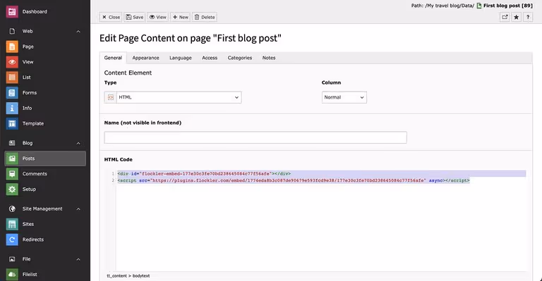This screenshot has width=542, height=281.
Task: Open the View module eye icon
Action: click(12, 62)
